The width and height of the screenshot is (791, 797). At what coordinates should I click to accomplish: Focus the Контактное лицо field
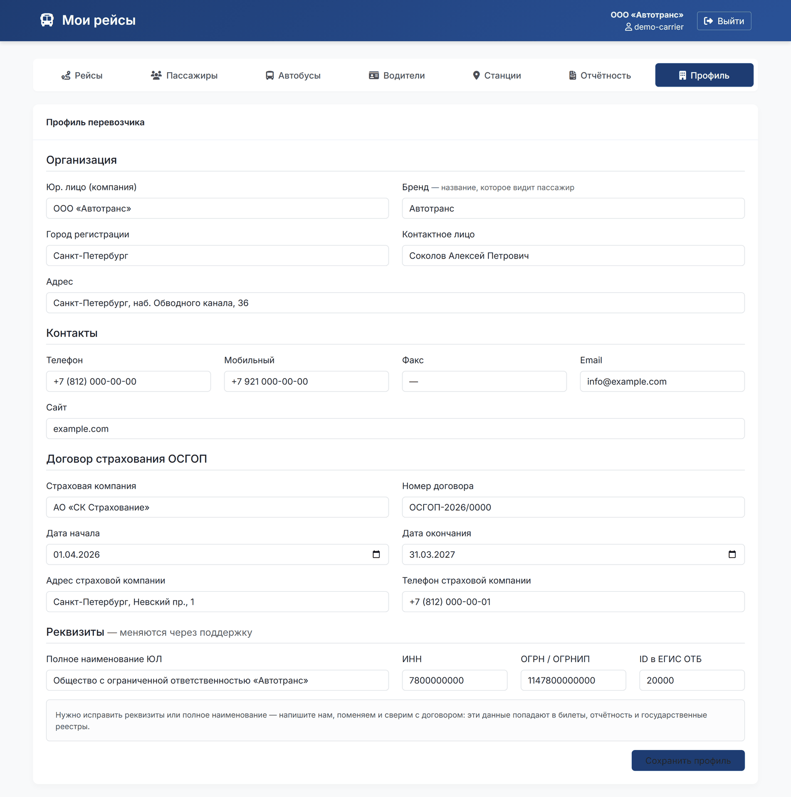pyautogui.click(x=573, y=256)
